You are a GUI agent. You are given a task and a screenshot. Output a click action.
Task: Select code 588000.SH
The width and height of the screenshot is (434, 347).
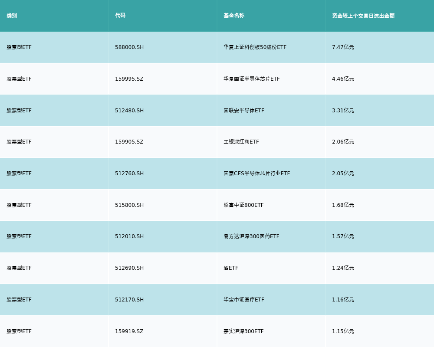pos(129,47)
